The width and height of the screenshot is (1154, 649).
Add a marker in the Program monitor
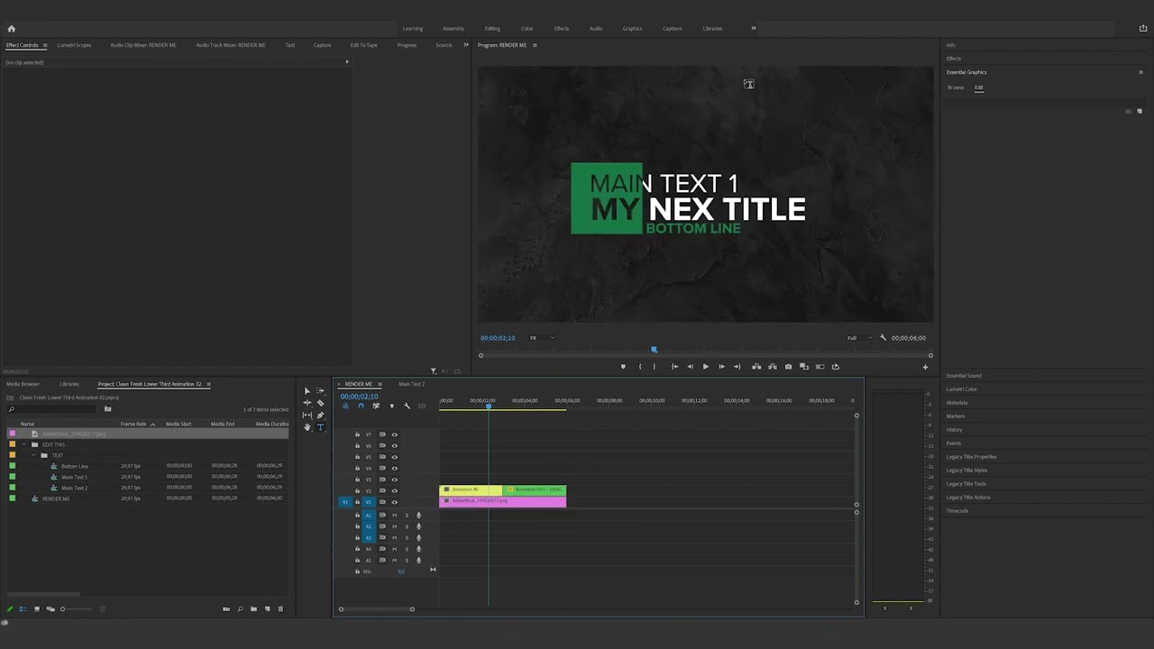coord(623,367)
